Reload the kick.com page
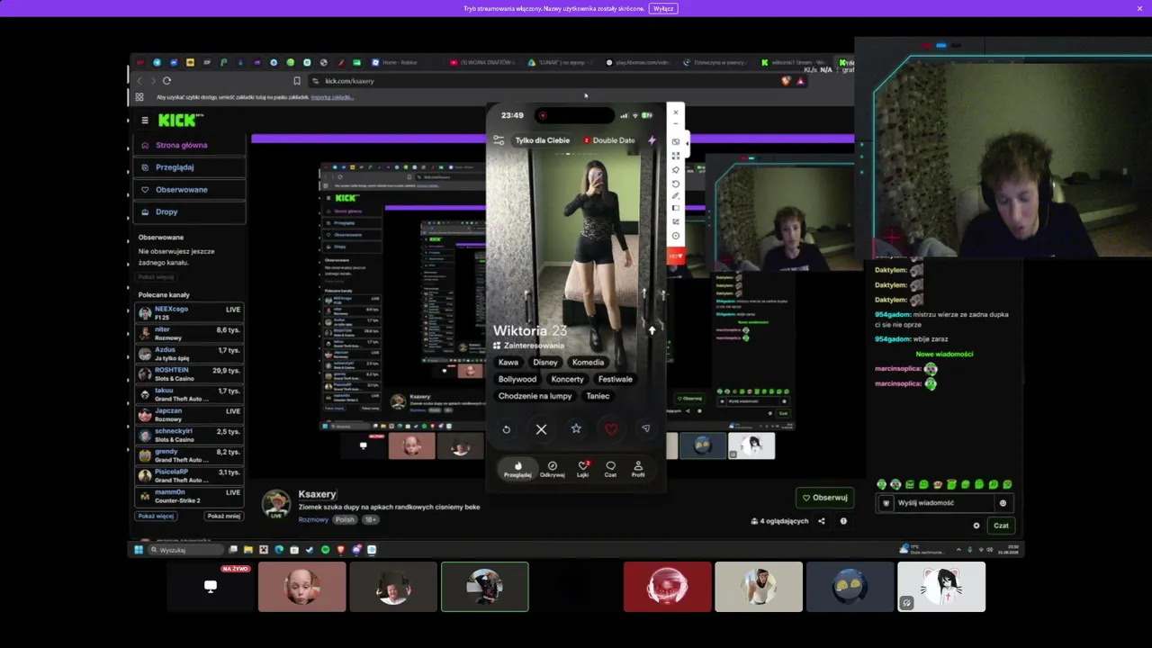1152x648 pixels. pos(166,81)
